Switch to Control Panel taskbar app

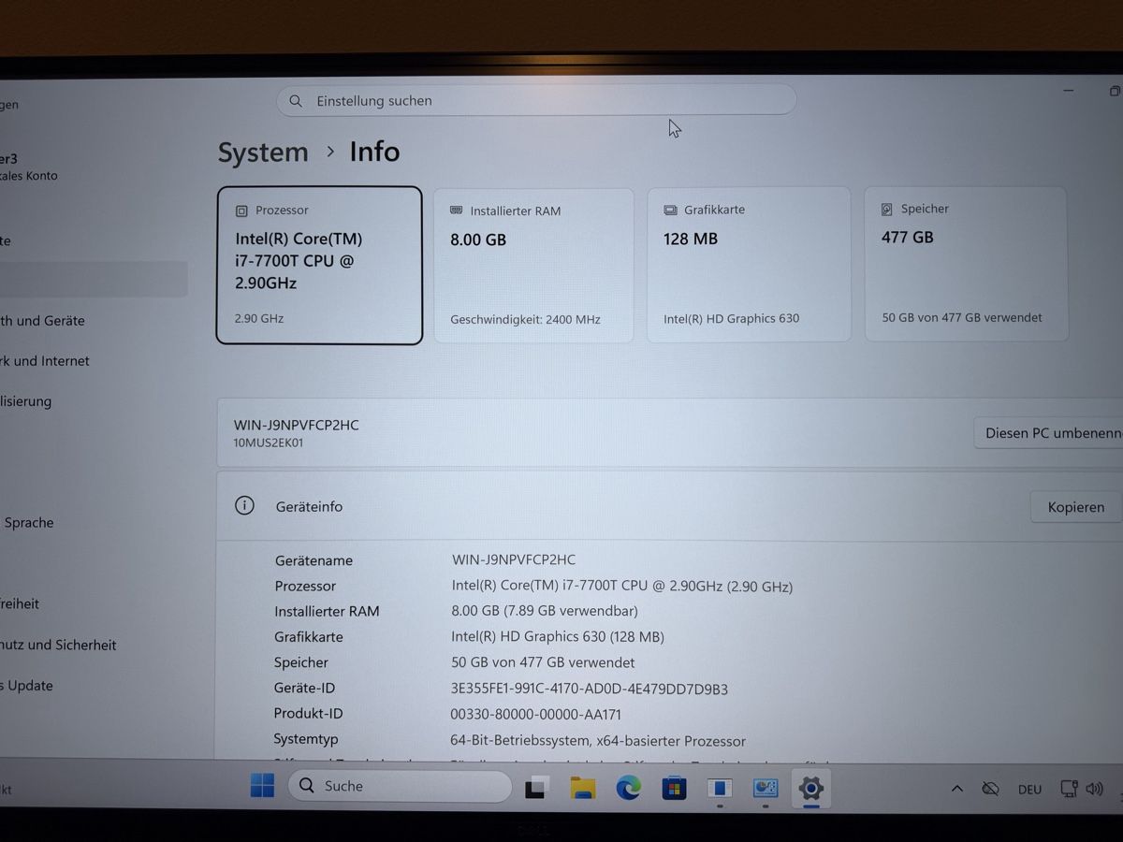pyautogui.click(x=766, y=788)
